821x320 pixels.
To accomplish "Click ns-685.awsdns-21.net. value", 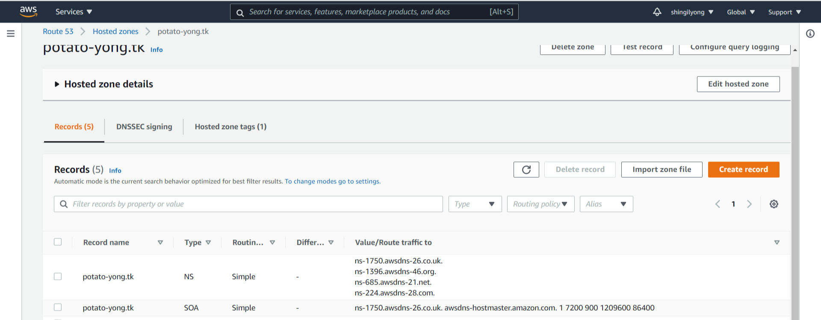I will (x=393, y=282).
